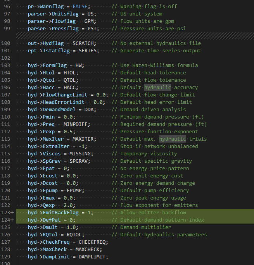This screenshot has width=254, height=265.
Task: Place cursor on EmitBackFlag identifier
Action: pos(61,213)
